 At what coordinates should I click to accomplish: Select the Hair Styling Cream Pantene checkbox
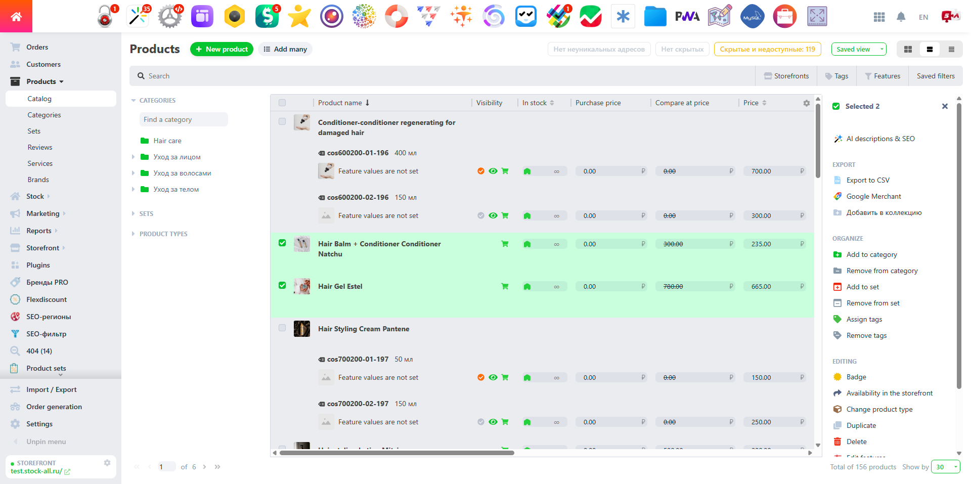[282, 328]
